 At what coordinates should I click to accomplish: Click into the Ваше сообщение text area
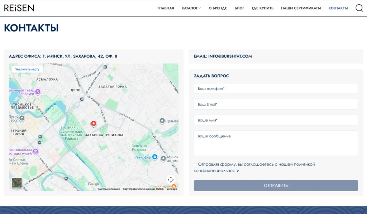click(276, 143)
